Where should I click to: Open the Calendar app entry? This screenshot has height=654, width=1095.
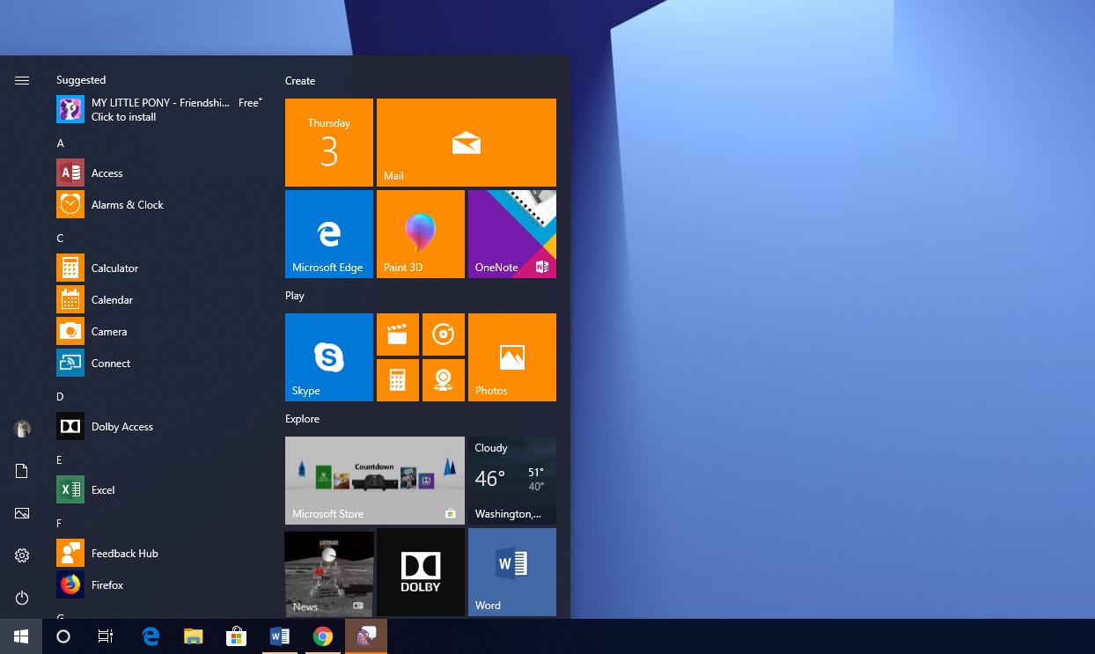pyautogui.click(x=160, y=300)
